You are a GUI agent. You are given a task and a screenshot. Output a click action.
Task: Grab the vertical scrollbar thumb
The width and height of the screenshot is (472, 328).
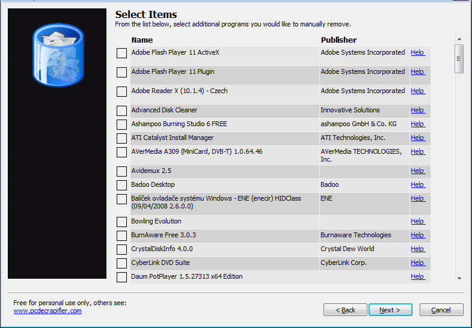[459, 59]
